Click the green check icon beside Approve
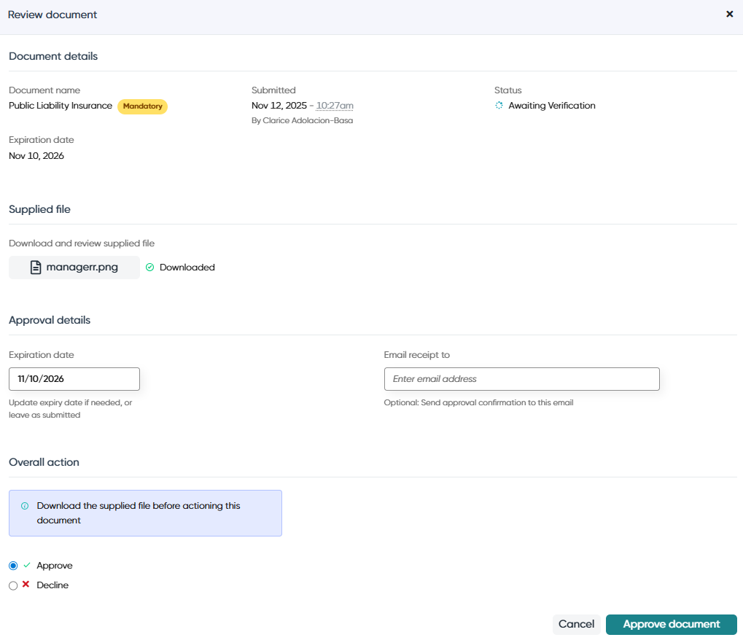Viewport: 743px width, 640px height. click(x=27, y=565)
